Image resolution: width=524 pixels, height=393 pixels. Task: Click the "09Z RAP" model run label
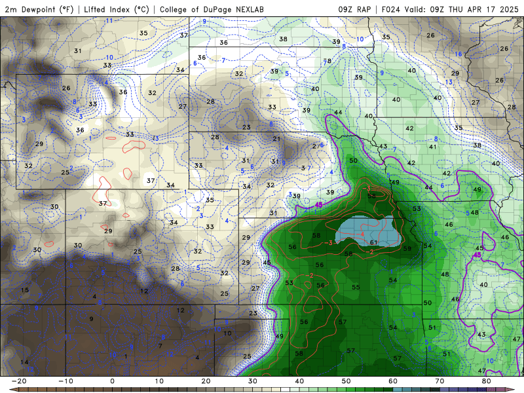[354, 9]
